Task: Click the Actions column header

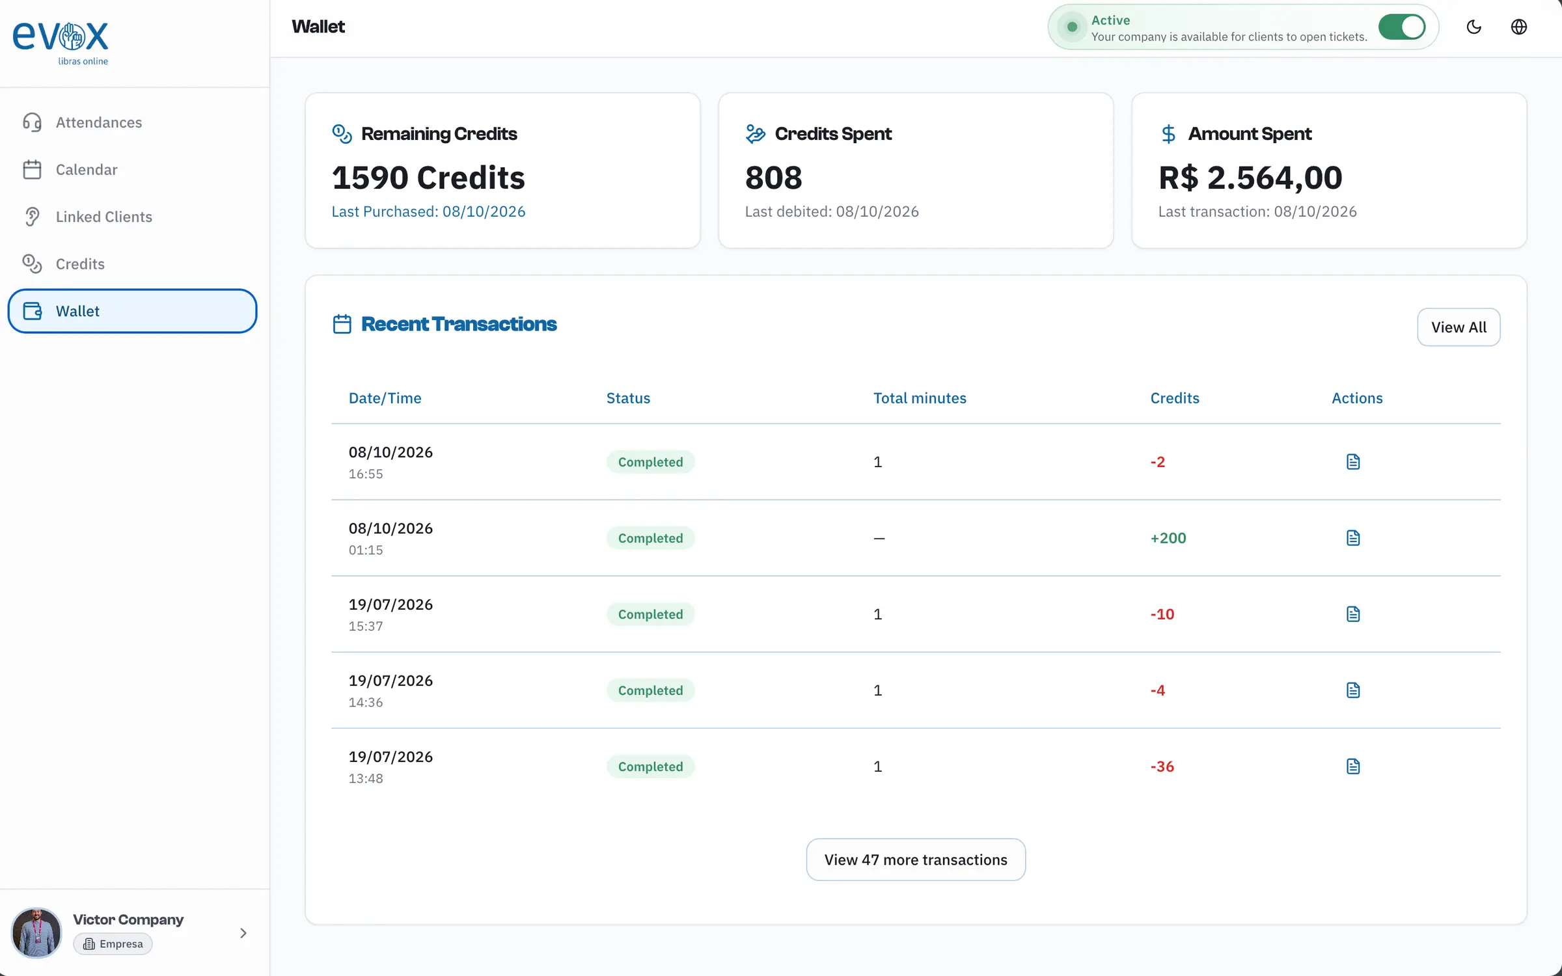Action: [1357, 398]
